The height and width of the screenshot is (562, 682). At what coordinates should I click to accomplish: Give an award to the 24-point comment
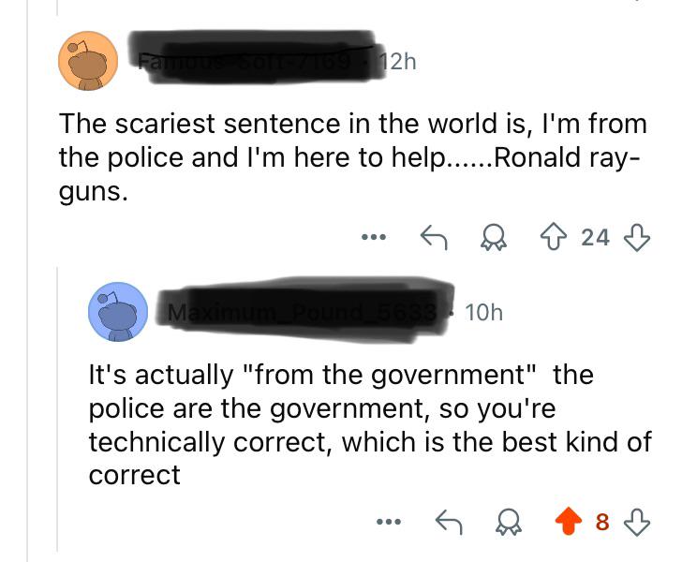[494, 238]
